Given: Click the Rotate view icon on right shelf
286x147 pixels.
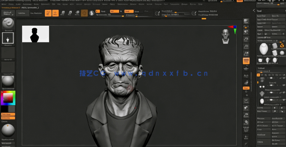Looking at the screenshot, I should [246, 122].
